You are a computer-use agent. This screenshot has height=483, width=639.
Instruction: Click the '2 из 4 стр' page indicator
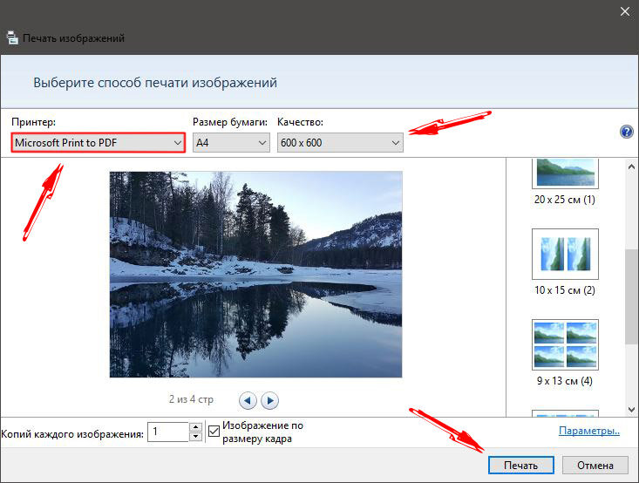pos(191,399)
